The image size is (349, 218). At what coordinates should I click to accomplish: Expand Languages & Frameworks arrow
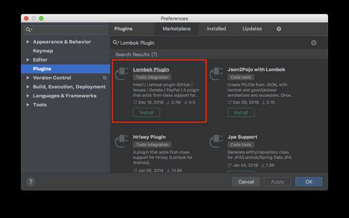(27, 96)
